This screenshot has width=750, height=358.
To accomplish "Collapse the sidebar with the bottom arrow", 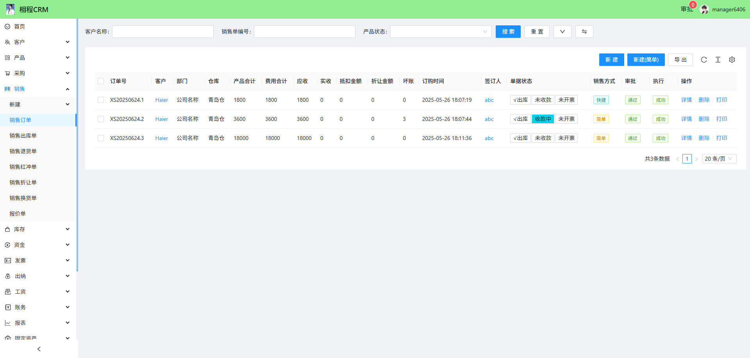I will [39, 349].
